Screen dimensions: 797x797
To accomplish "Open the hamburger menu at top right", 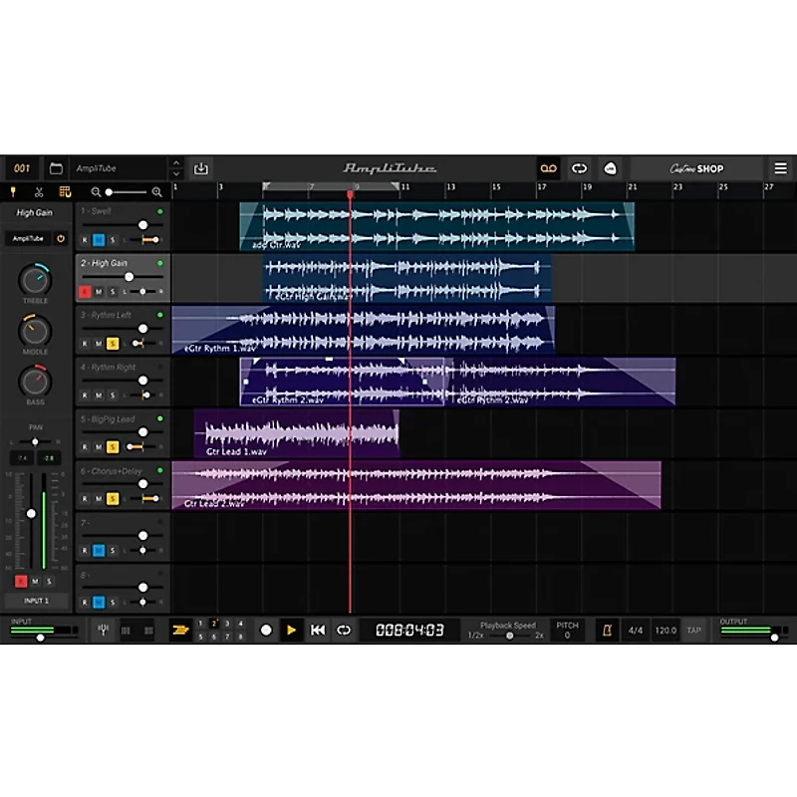I will click(780, 167).
